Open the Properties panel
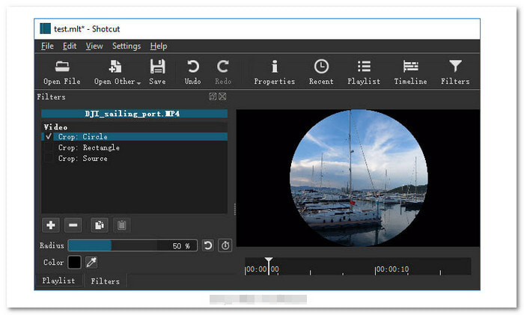Image resolution: width=524 pixels, height=315 pixels. (x=275, y=72)
